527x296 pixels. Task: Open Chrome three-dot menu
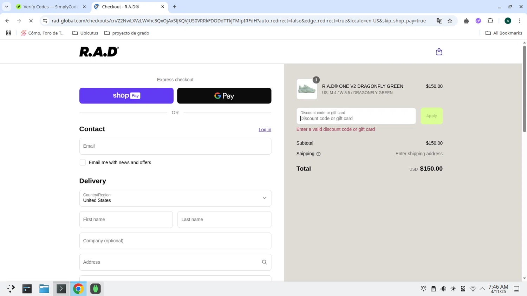520,21
